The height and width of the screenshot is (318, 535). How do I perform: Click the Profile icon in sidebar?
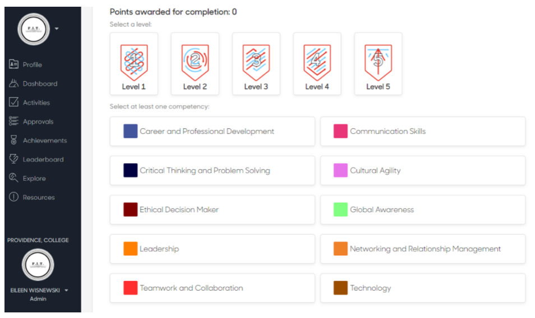(14, 64)
